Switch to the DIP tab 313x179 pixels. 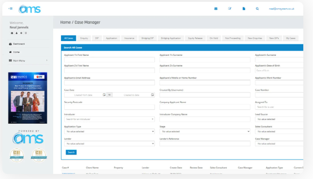(x=97, y=38)
